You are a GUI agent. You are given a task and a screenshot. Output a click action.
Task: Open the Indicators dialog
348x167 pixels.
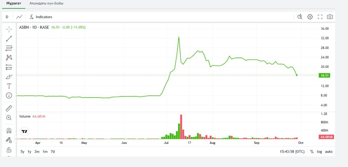coord(41,17)
